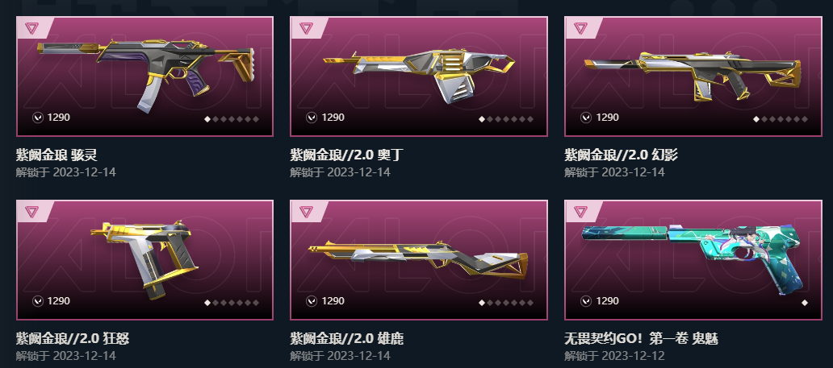Click tier badge icon on 雄鹿 card
833x368 pixels.
coord(305,212)
